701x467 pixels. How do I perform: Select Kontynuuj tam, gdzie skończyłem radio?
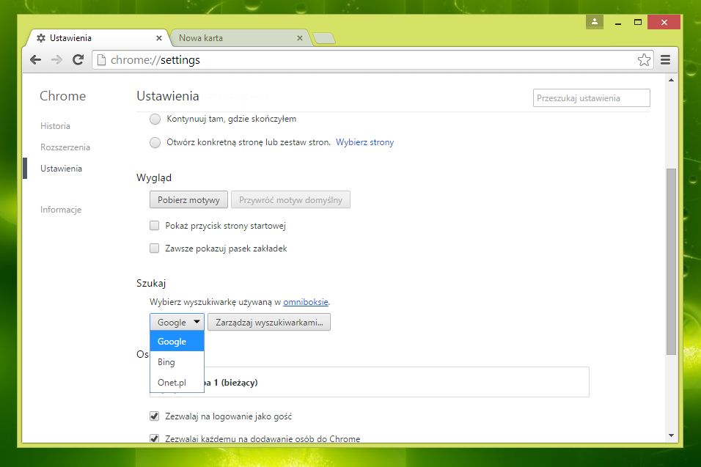[155, 119]
